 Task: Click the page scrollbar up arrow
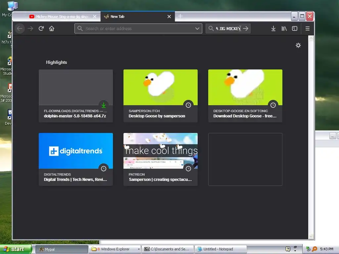pyautogui.click(x=311, y=38)
